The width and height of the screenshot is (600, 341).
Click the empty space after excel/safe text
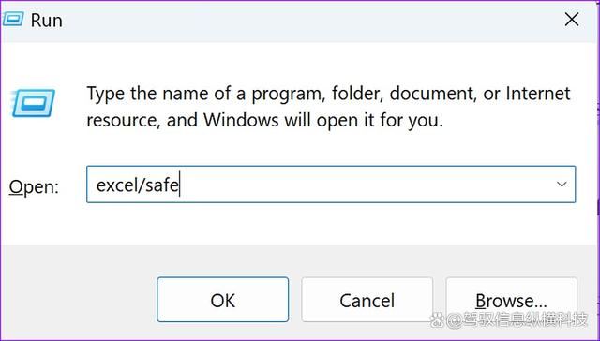(x=364, y=185)
